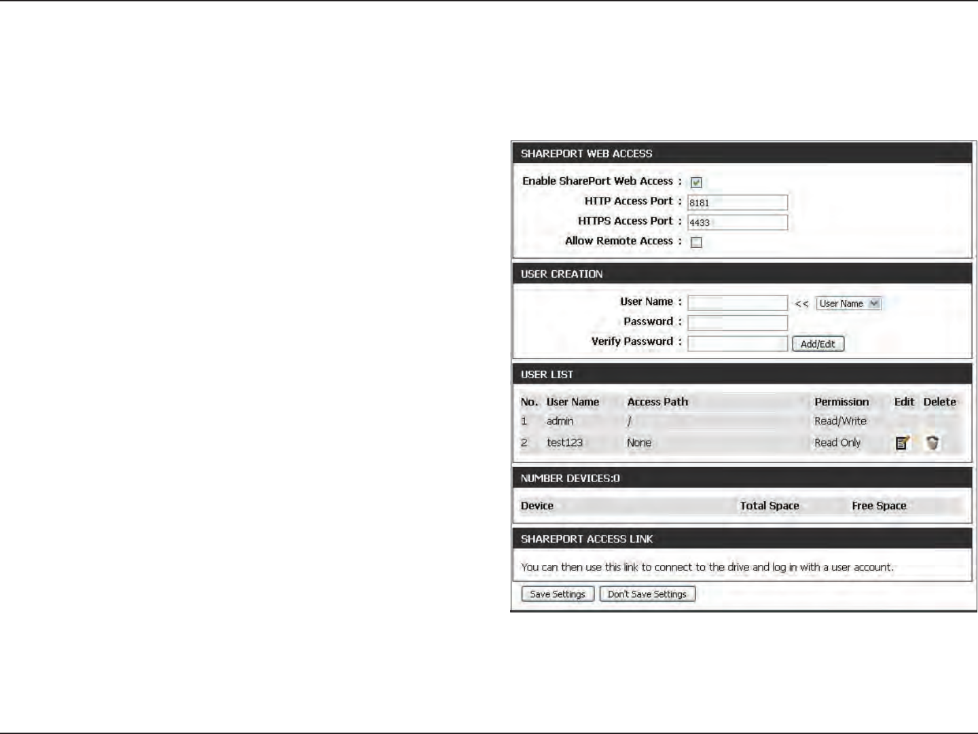The image size is (978, 734).
Task: Click the Permission column header
Action: [841, 402]
